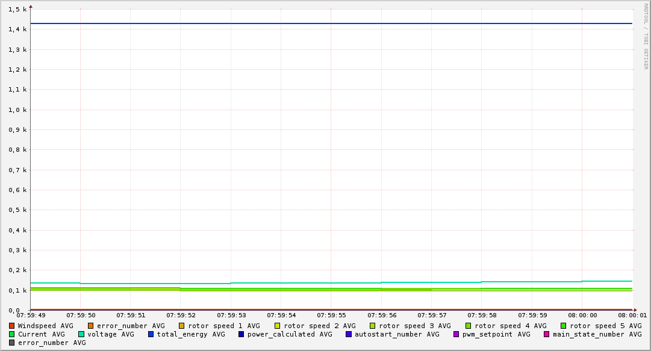Click the 07:59:49 time axis label
This screenshot has width=651, height=351.
(31, 315)
